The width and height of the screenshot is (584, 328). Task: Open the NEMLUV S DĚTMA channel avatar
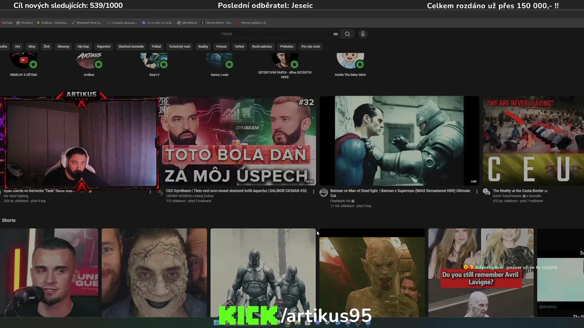[x=24, y=61]
